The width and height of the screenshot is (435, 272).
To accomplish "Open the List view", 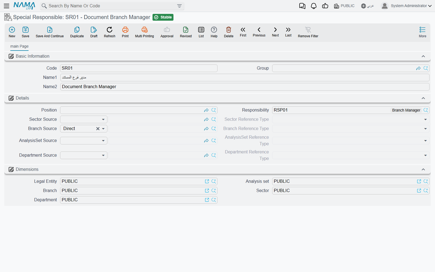I will coord(201,32).
